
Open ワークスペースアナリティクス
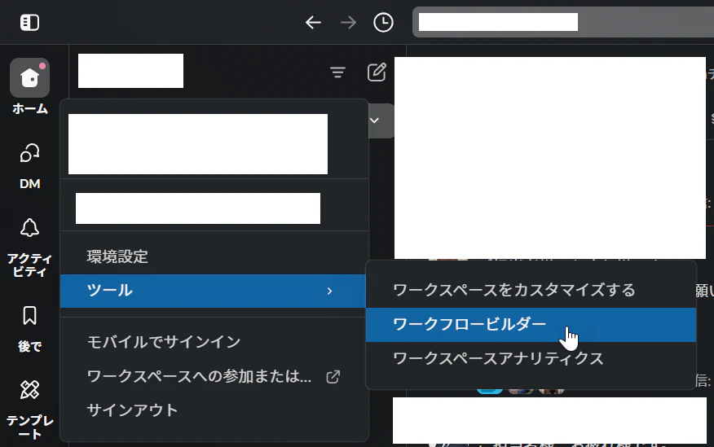pos(531,359)
